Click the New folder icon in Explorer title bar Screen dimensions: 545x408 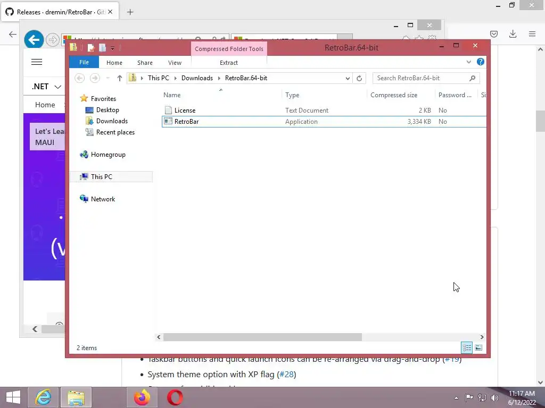coord(102,47)
